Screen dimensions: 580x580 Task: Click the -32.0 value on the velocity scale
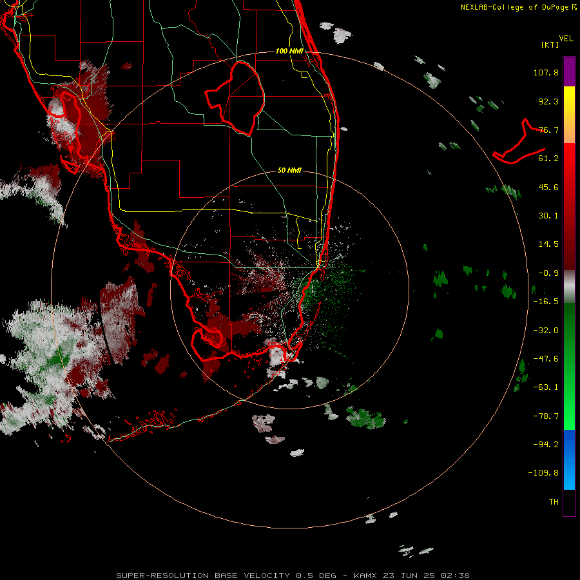pos(546,331)
